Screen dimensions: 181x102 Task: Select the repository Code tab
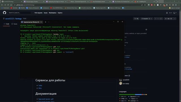pyautogui.click(x=7, y=24)
